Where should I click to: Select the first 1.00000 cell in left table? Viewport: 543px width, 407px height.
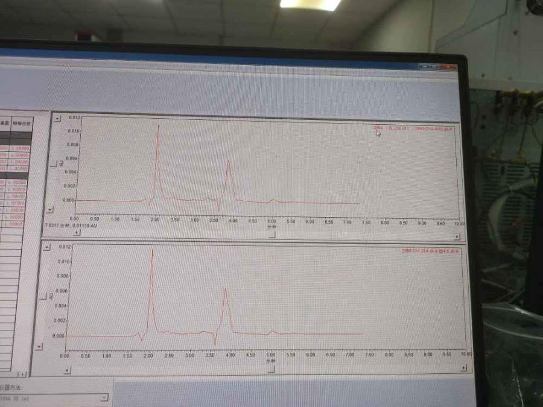point(20,148)
